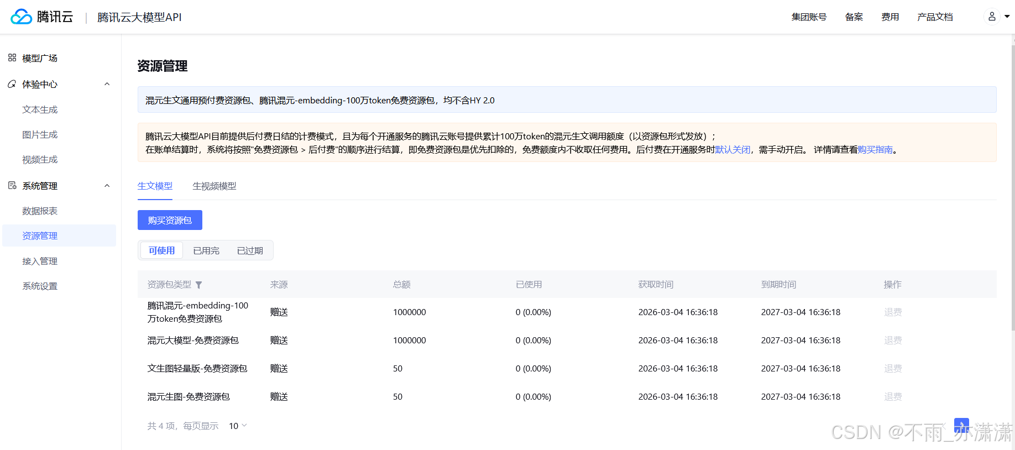Click the 购买资源包 button
1015x450 pixels.
[170, 220]
